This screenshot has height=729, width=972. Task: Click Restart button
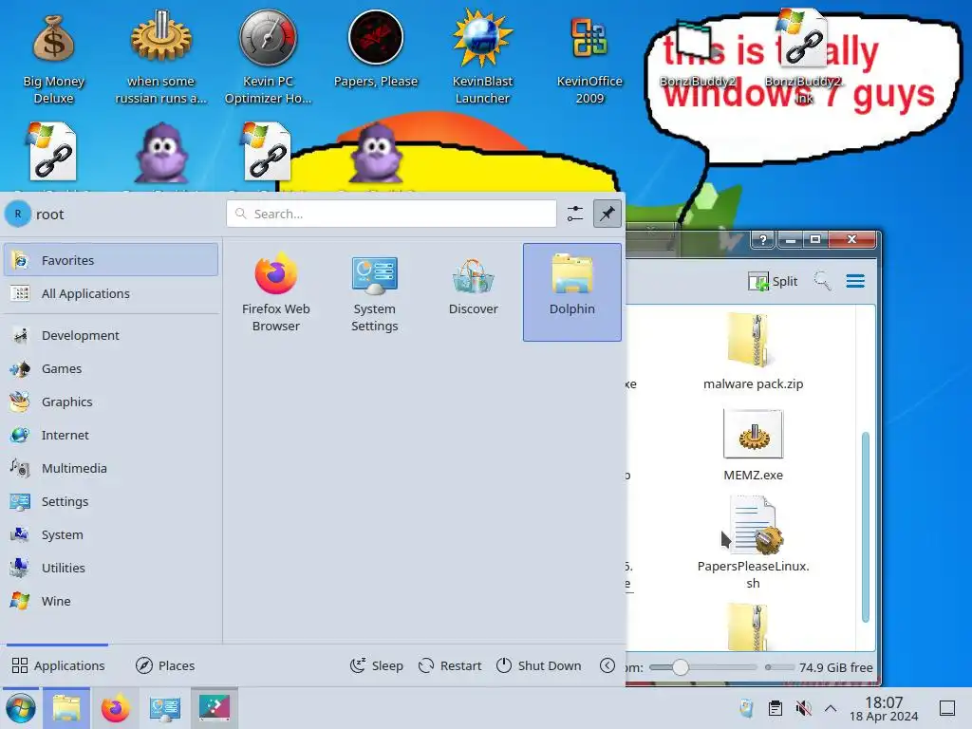[x=450, y=665]
